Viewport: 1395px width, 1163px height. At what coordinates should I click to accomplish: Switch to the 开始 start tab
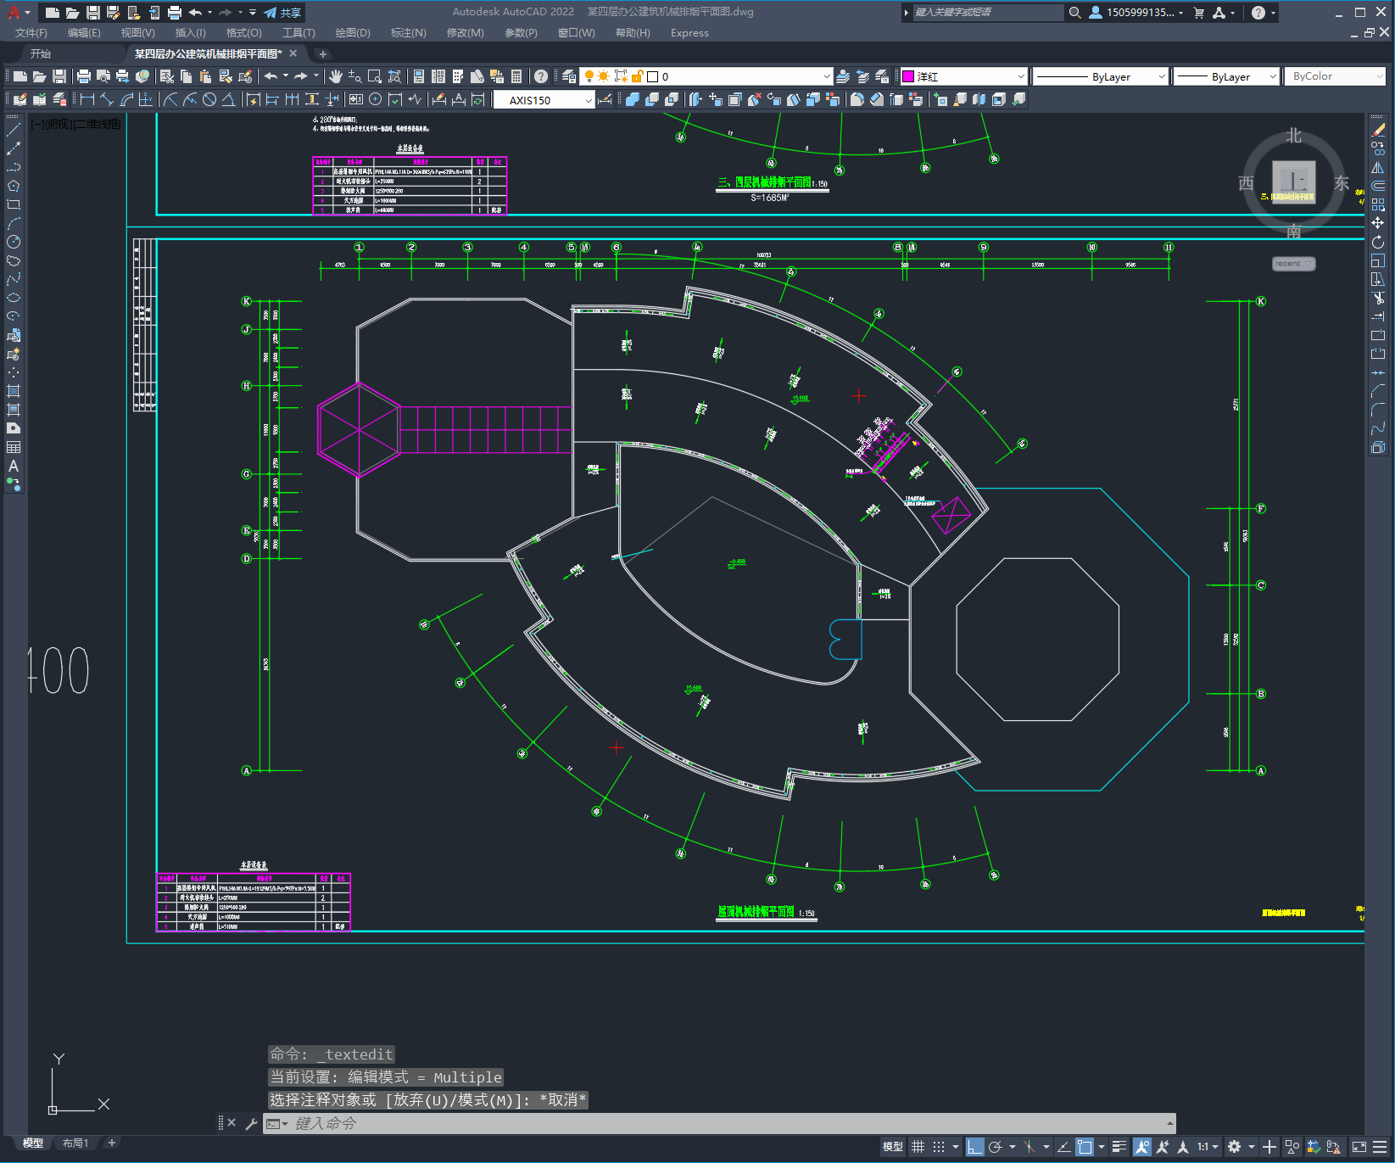point(41,53)
